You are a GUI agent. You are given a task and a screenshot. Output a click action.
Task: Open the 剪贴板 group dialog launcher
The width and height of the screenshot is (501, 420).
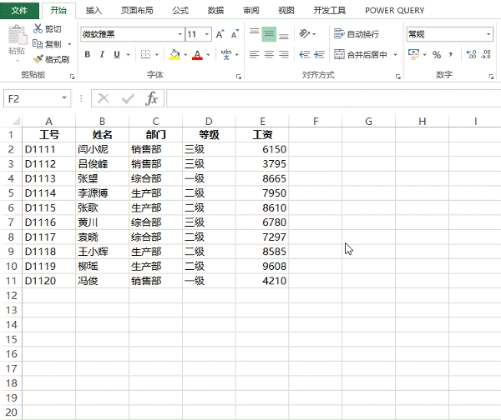(72, 77)
